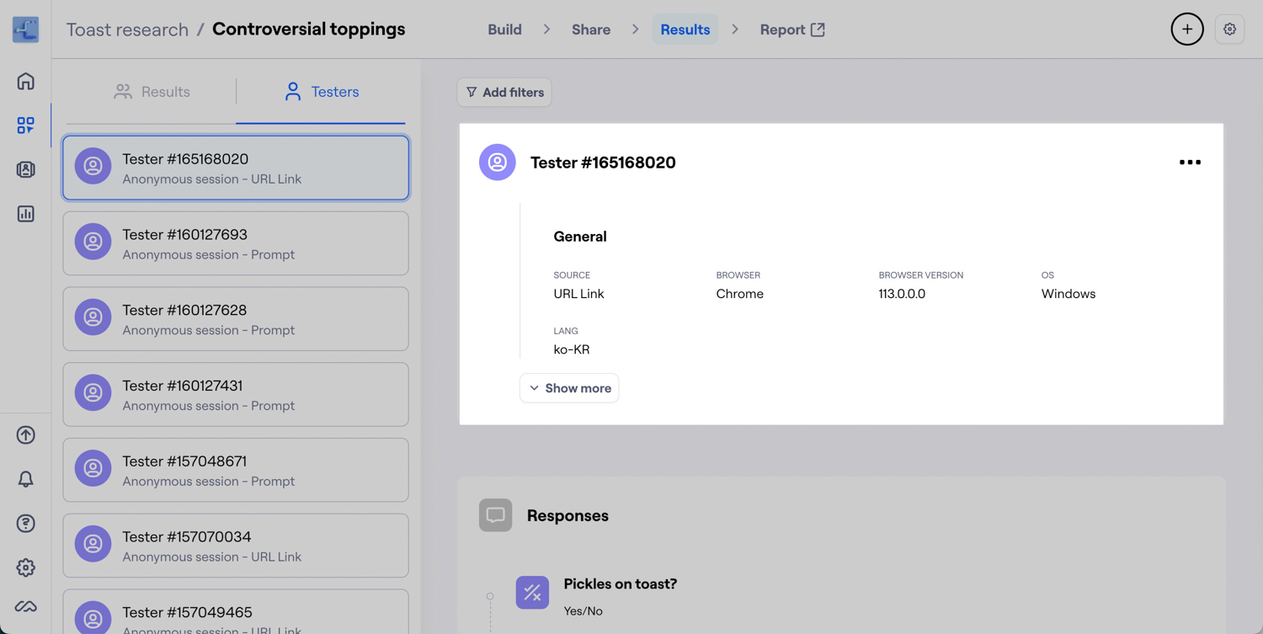Open Home from the sidebar

click(x=25, y=81)
